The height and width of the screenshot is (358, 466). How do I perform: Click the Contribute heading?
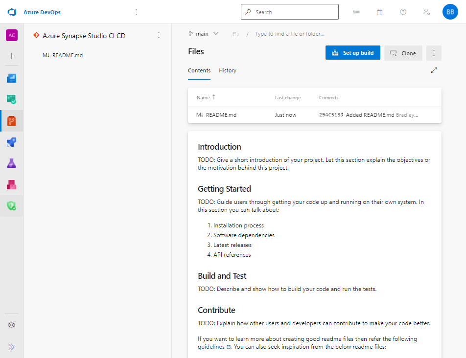[x=216, y=310]
